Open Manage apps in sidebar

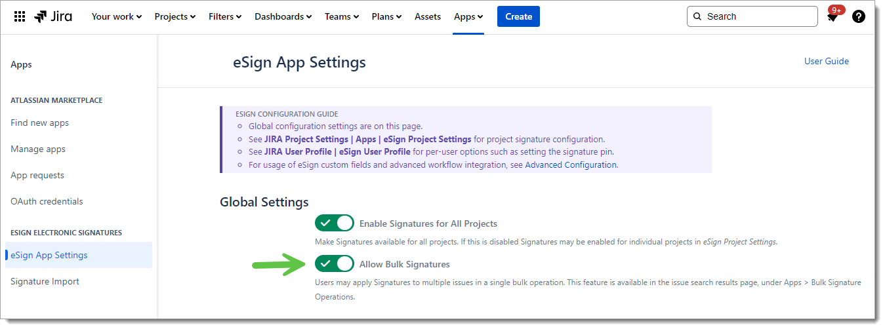click(x=38, y=149)
